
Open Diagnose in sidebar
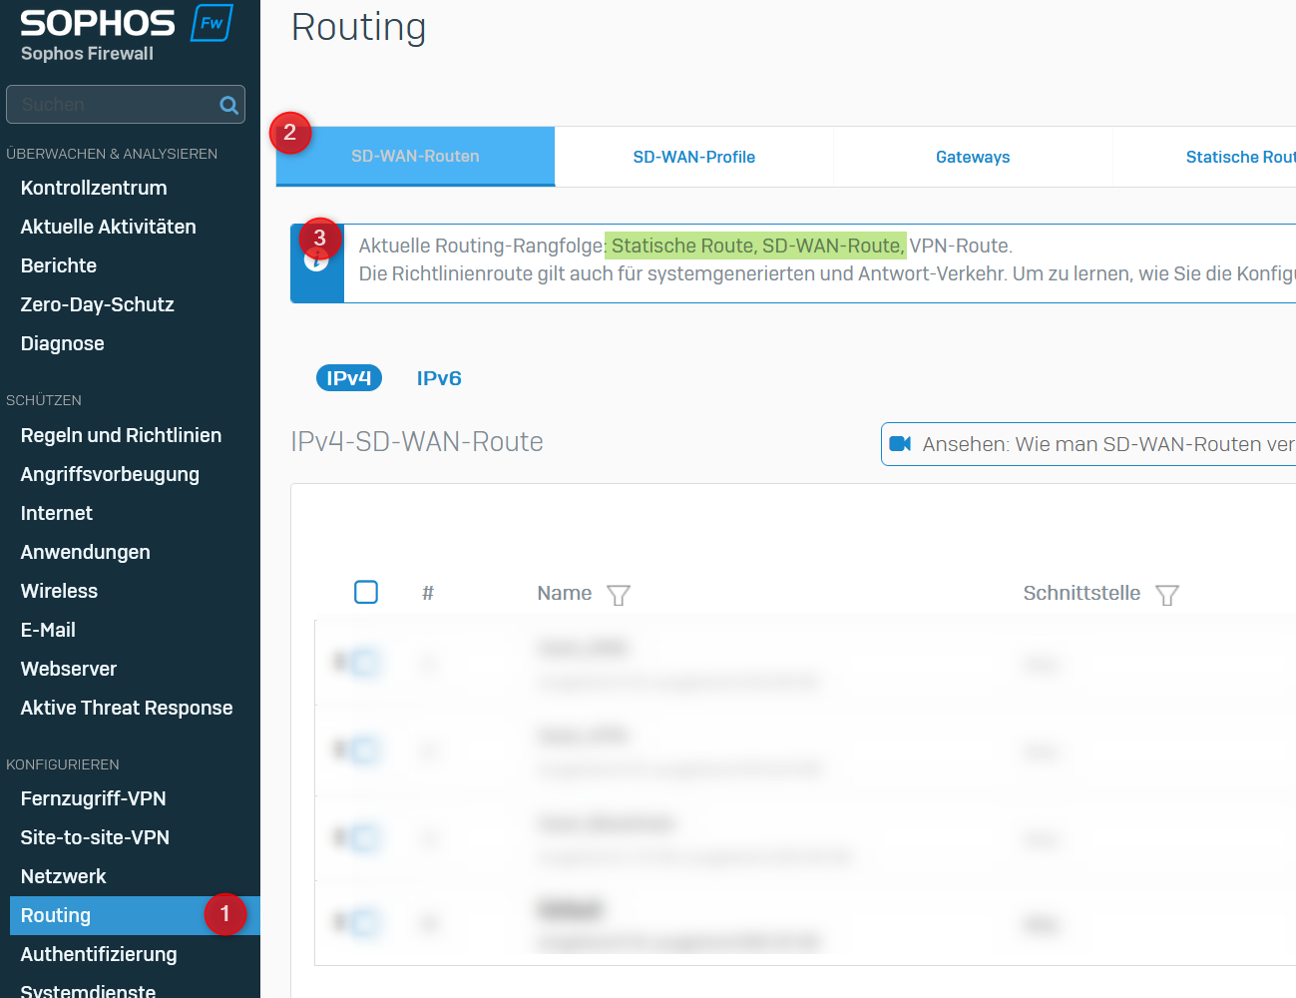tap(62, 343)
